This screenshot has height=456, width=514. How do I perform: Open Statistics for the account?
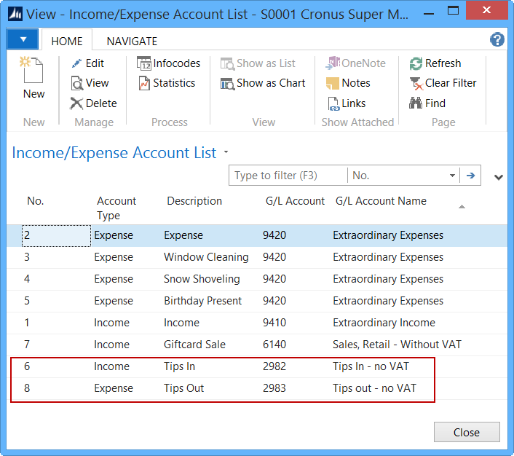[166, 83]
